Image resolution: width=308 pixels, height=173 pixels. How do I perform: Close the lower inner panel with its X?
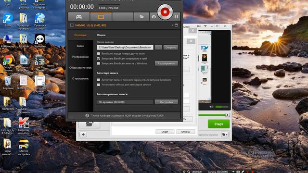pos(191,41)
